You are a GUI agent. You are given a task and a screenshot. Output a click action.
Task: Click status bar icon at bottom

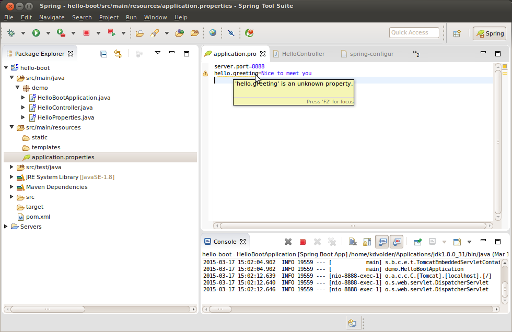[352, 323]
